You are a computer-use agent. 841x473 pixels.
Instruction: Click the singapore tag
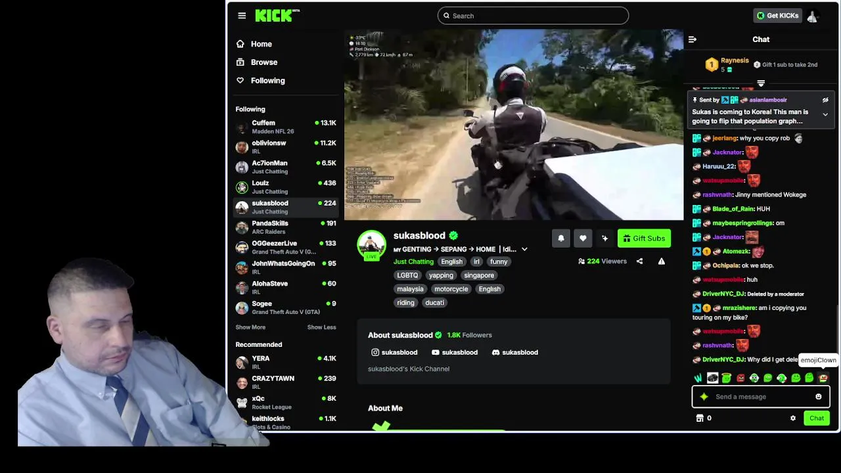click(479, 275)
